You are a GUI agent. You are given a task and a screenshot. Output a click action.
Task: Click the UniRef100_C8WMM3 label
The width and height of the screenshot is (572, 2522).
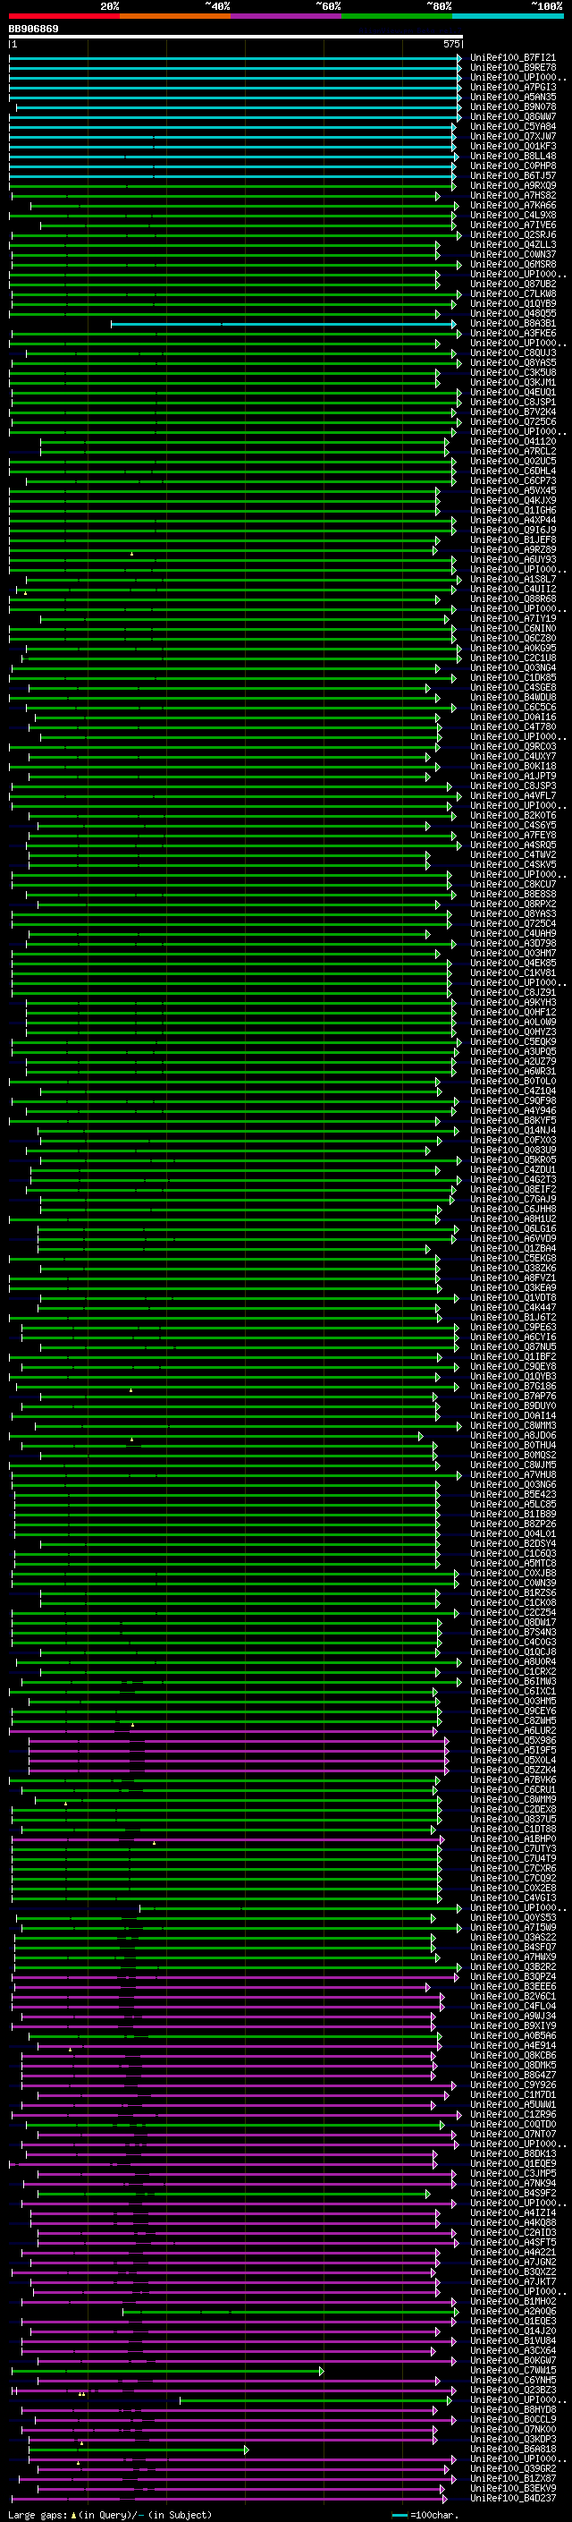pos(513,1425)
